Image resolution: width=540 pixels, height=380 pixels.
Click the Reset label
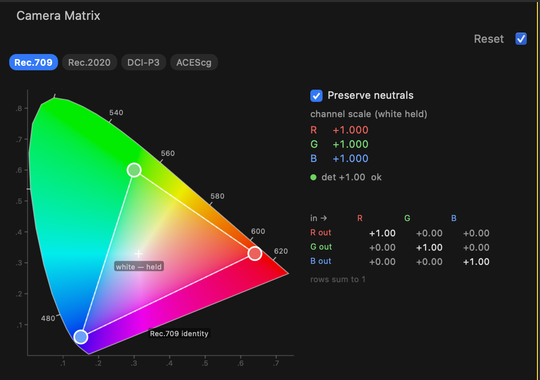click(x=488, y=39)
